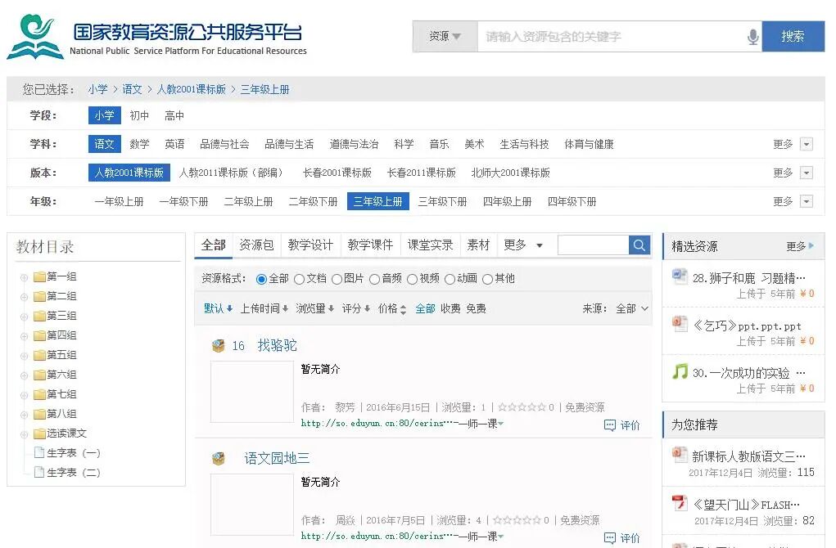This screenshot has width=836, height=548.
Task: Open the 第一组 folder icon
Action: tap(39, 276)
